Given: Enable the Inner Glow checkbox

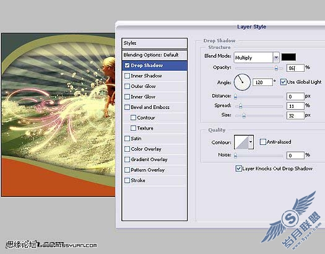Looking at the screenshot, I should [127, 97].
